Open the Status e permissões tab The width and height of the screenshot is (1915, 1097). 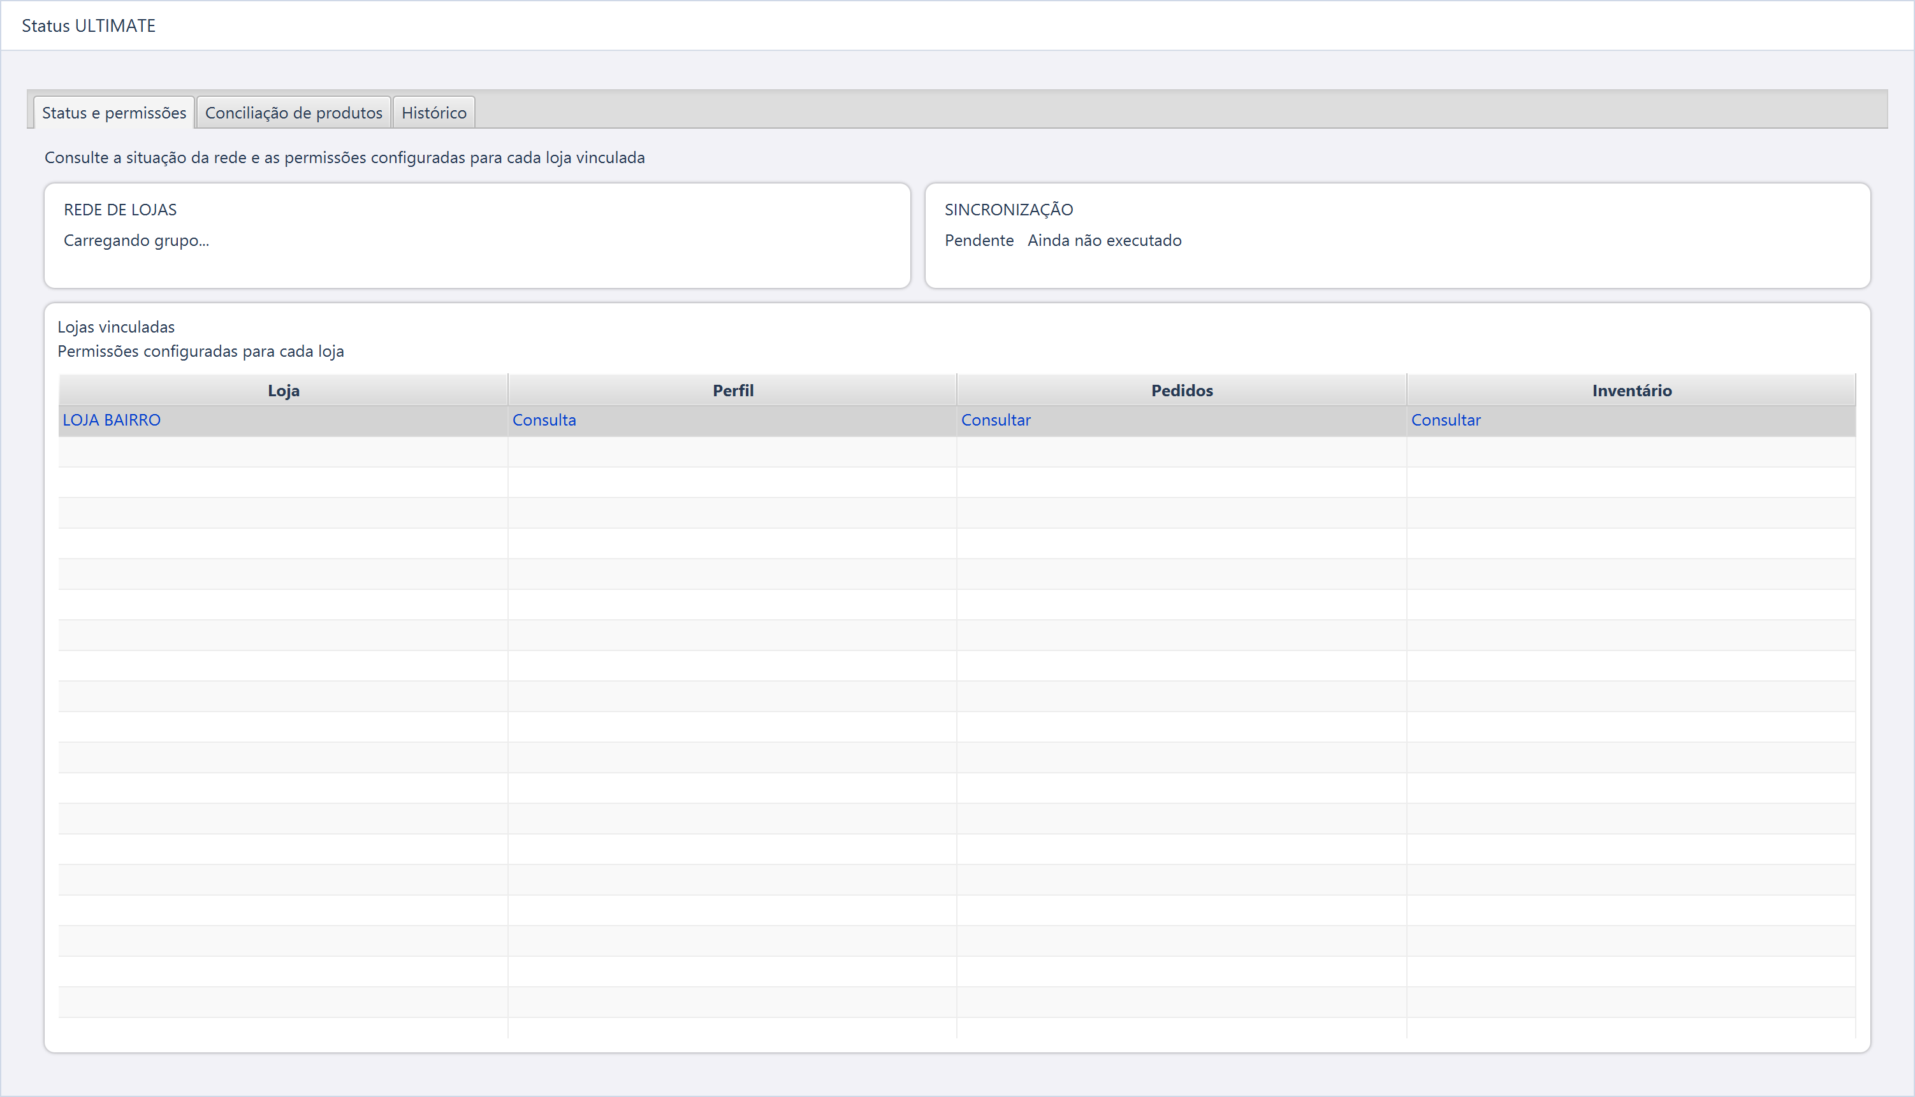click(114, 112)
